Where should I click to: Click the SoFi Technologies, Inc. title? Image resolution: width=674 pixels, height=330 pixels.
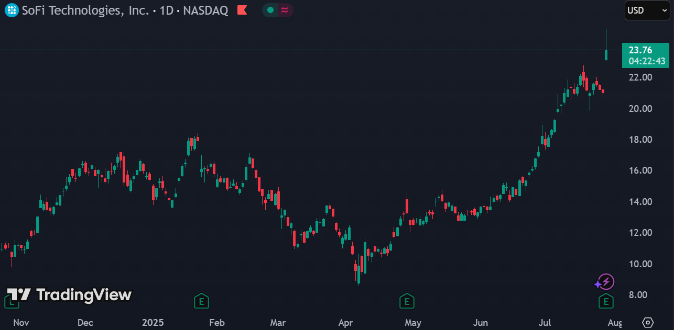(x=85, y=10)
